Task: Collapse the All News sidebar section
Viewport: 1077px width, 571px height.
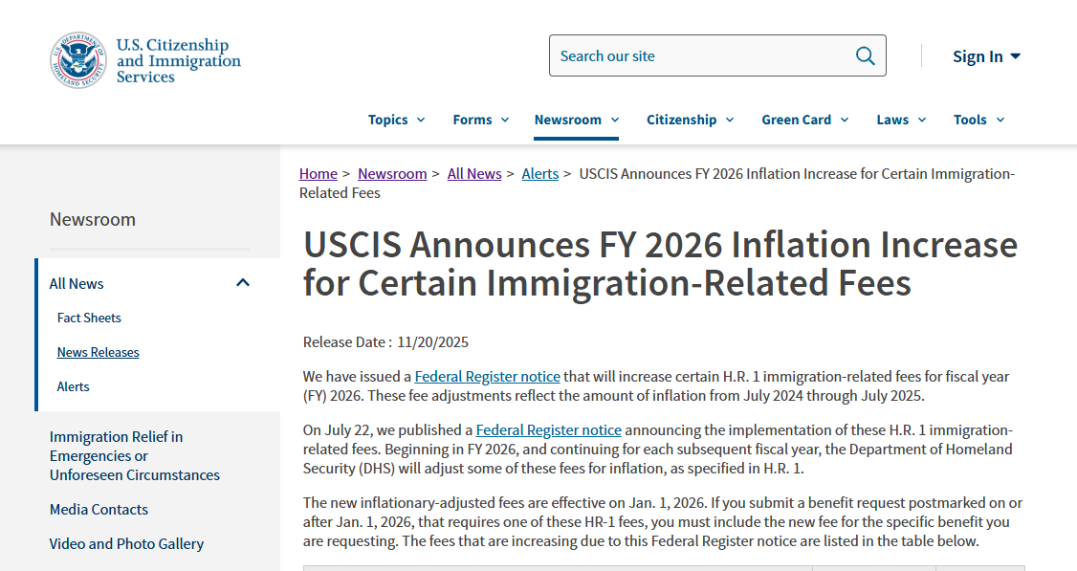Action: pyautogui.click(x=243, y=283)
